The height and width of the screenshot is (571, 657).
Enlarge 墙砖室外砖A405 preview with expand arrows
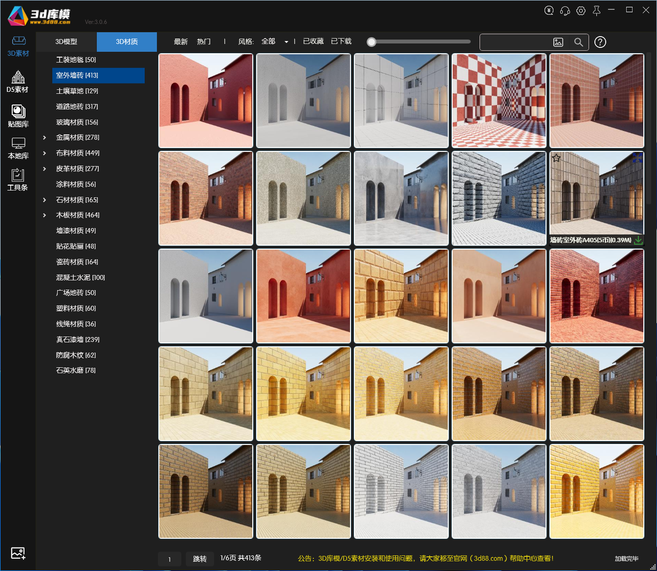click(637, 158)
